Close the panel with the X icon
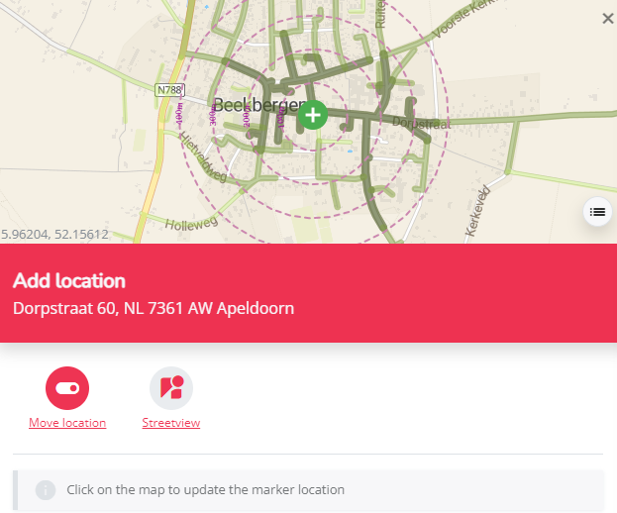This screenshot has width=617, height=513. click(x=608, y=18)
